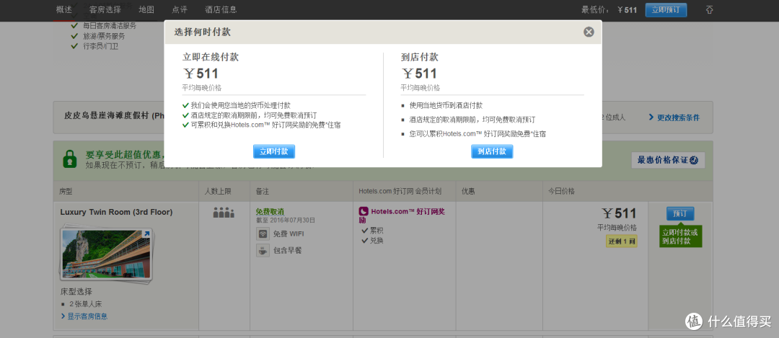Open the 酒店信息 hotel info tab
This screenshot has width=779, height=338.
[x=221, y=9]
